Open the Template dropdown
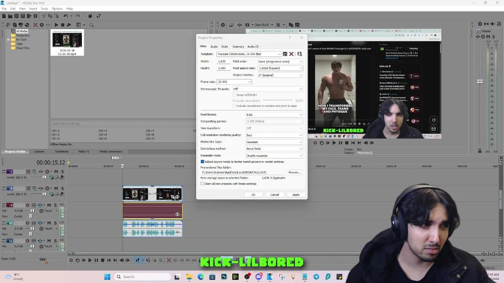 tap(279, 54)
